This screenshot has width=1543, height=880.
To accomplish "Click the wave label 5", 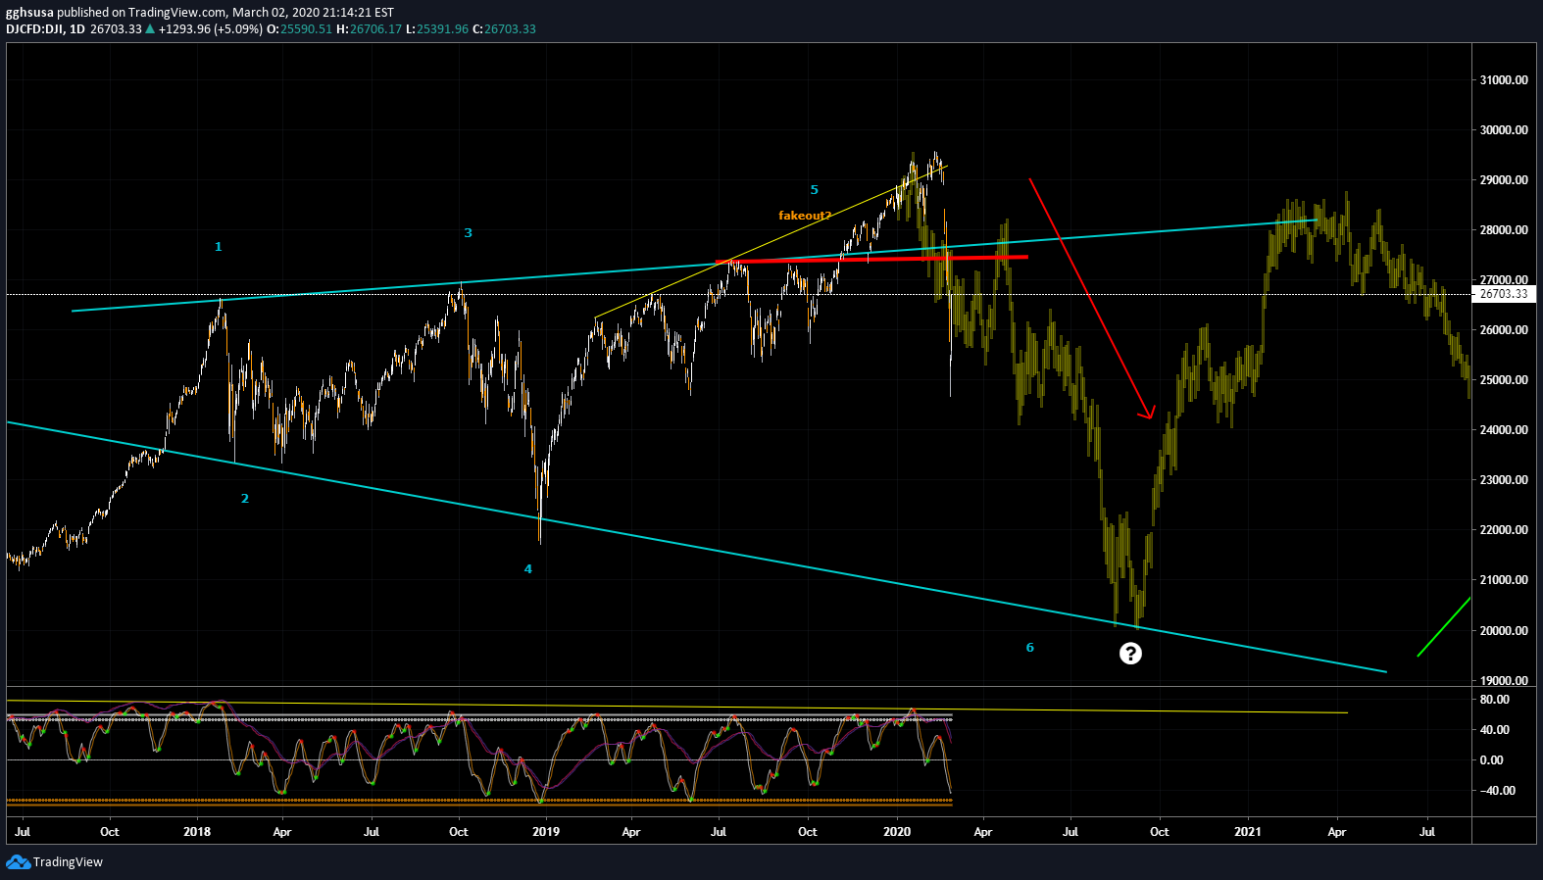I will 814,190.
